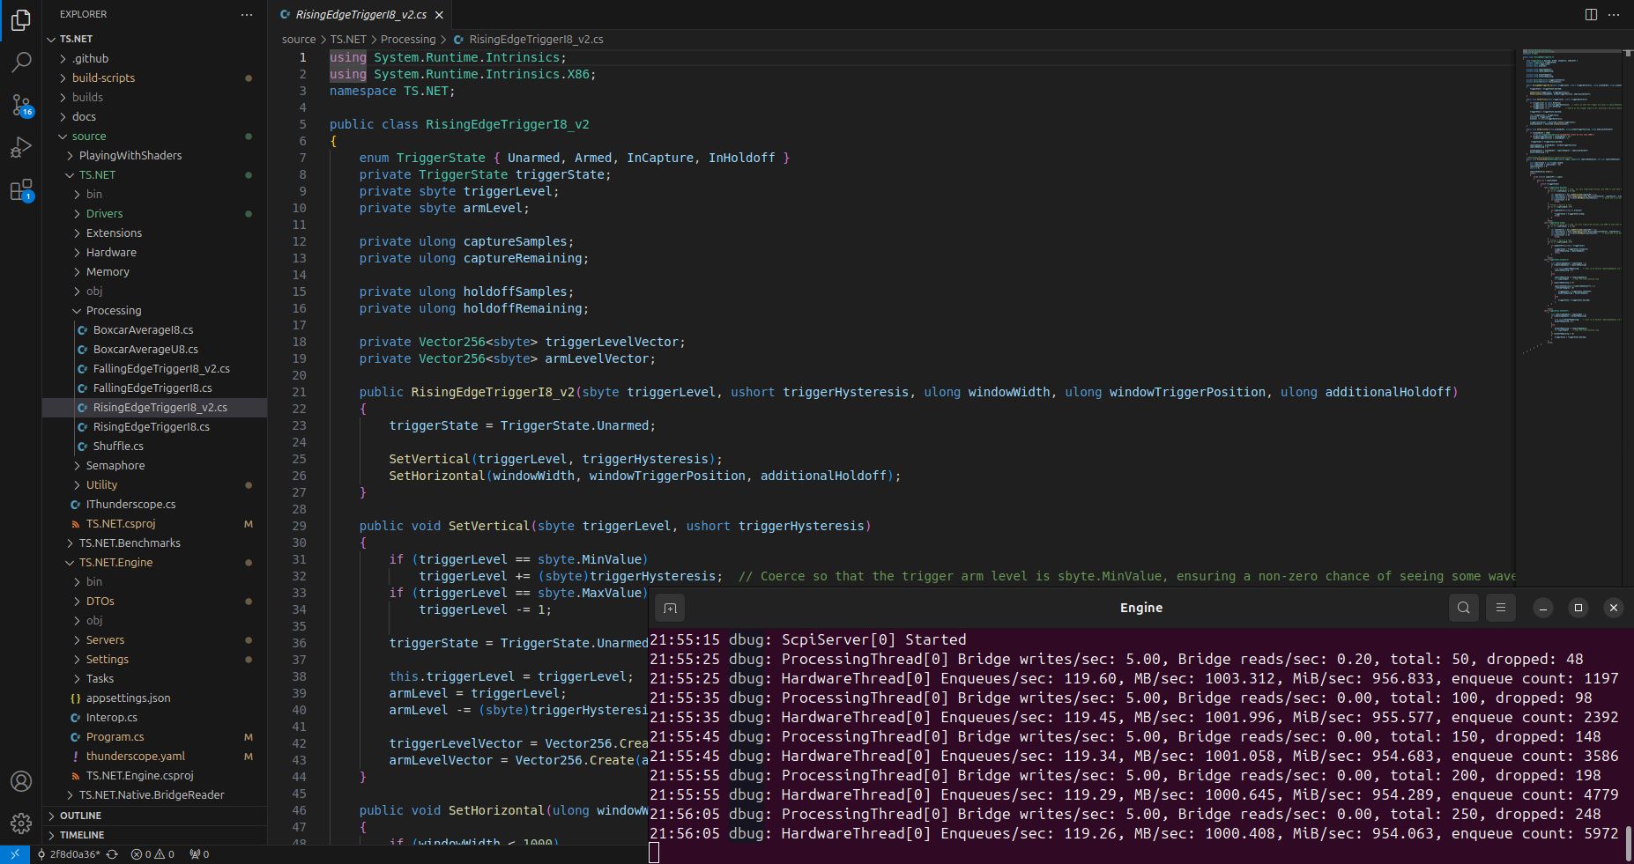The height and width of the screenshot is (864, 1634).
Task: Close the RisingEdgeTriggerI8_v2.cs tab
Action: pyautogui.click(x=439, y=15)
